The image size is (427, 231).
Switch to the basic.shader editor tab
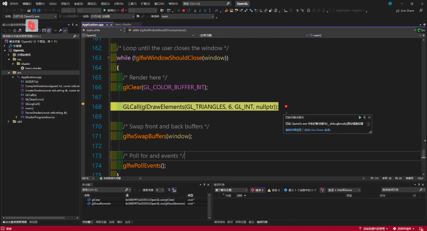tap(123, 24)
